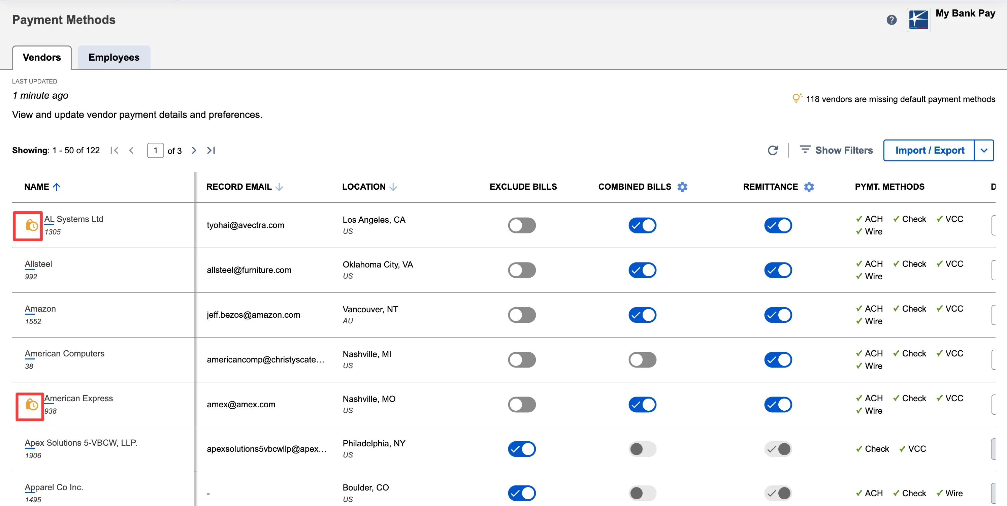Click the lightbulb missing payment methods icon
The height and width of the screenshot is (506, 1007).
tap(797, 98)
